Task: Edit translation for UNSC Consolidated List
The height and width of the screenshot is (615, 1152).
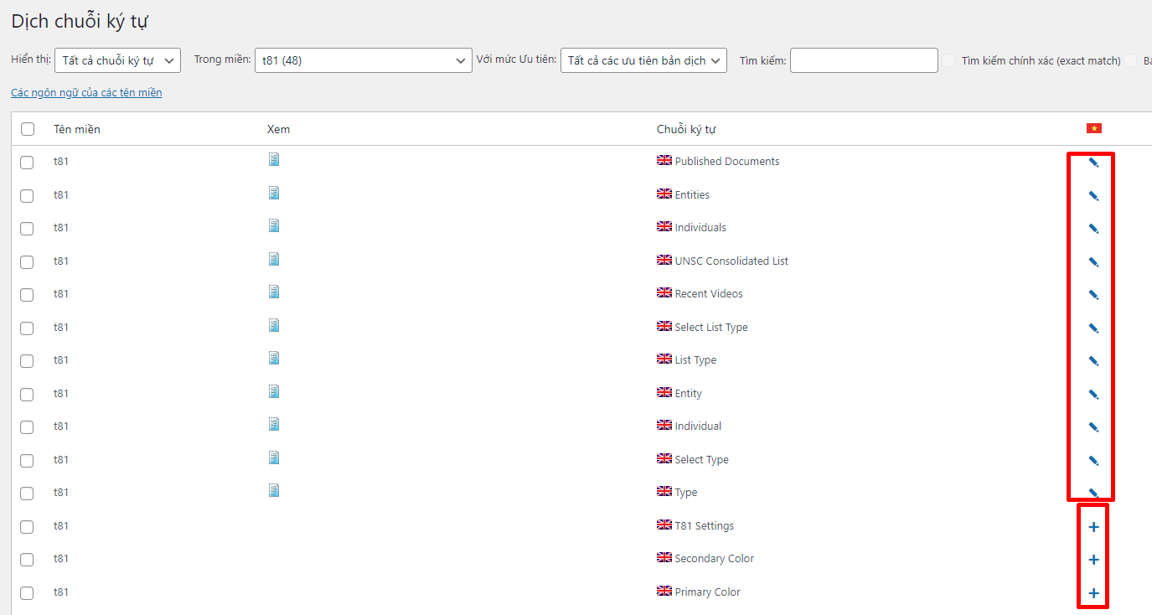Action: tap(1093, 262)
